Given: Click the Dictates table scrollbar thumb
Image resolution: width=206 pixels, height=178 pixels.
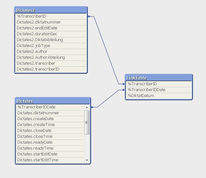Looking at the screenshot, I should pyautogui.click(x=87, y=122).
